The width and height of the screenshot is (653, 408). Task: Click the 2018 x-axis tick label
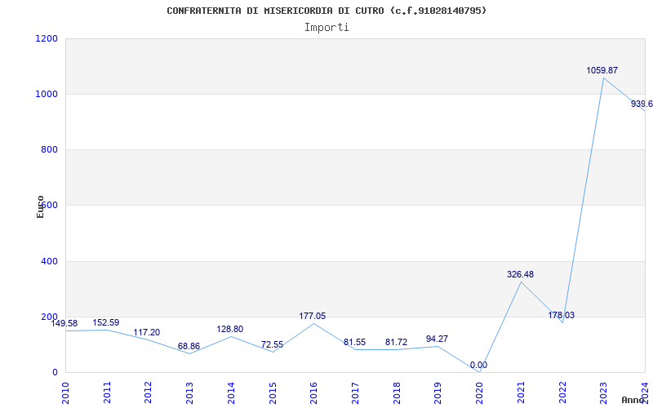(397, 393)
